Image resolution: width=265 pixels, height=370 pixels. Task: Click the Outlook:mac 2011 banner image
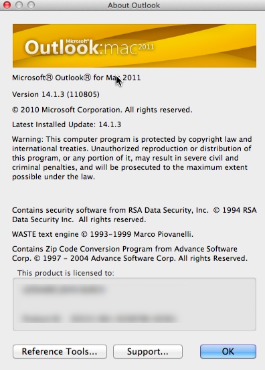coord(135,45)
